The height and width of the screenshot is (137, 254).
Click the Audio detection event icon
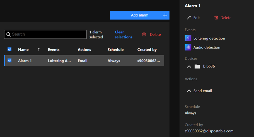[188, 47]
